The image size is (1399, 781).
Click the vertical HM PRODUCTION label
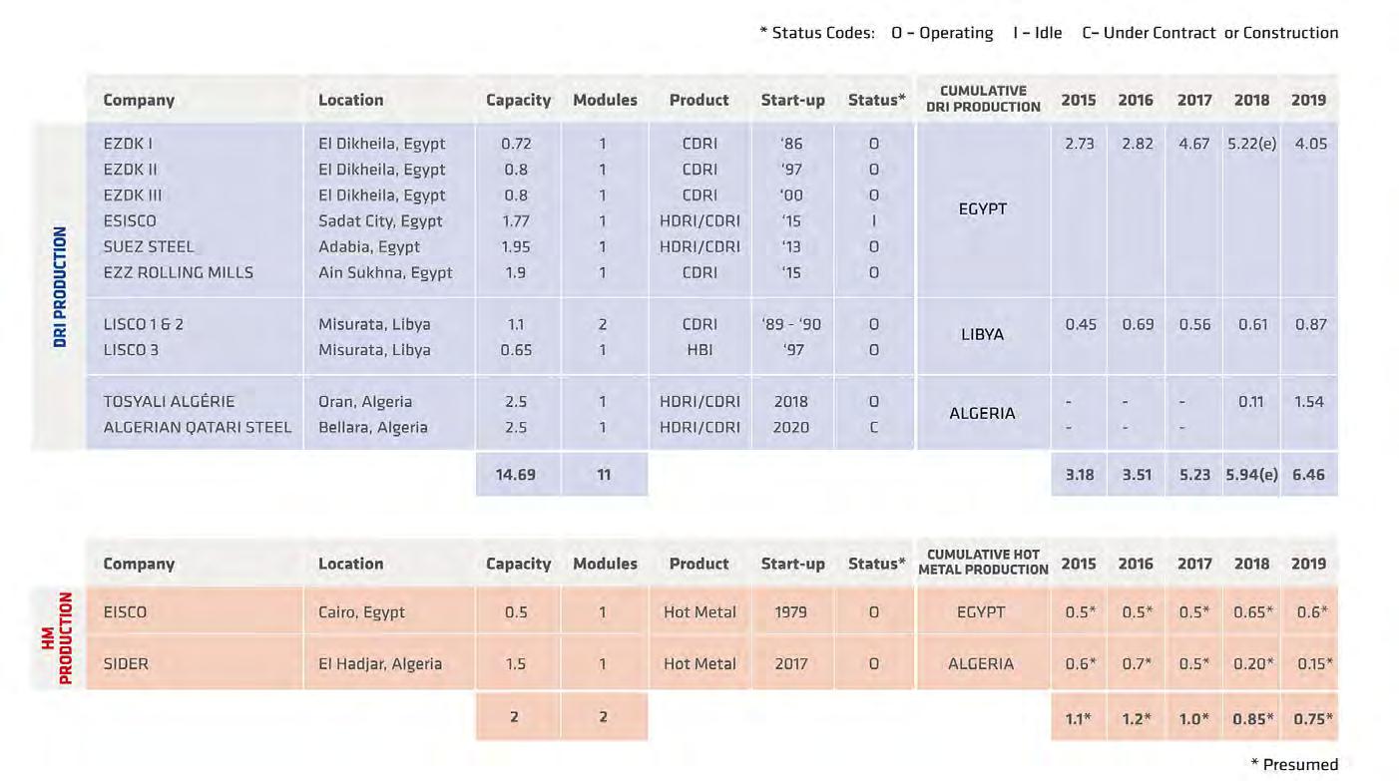[57, 638]
